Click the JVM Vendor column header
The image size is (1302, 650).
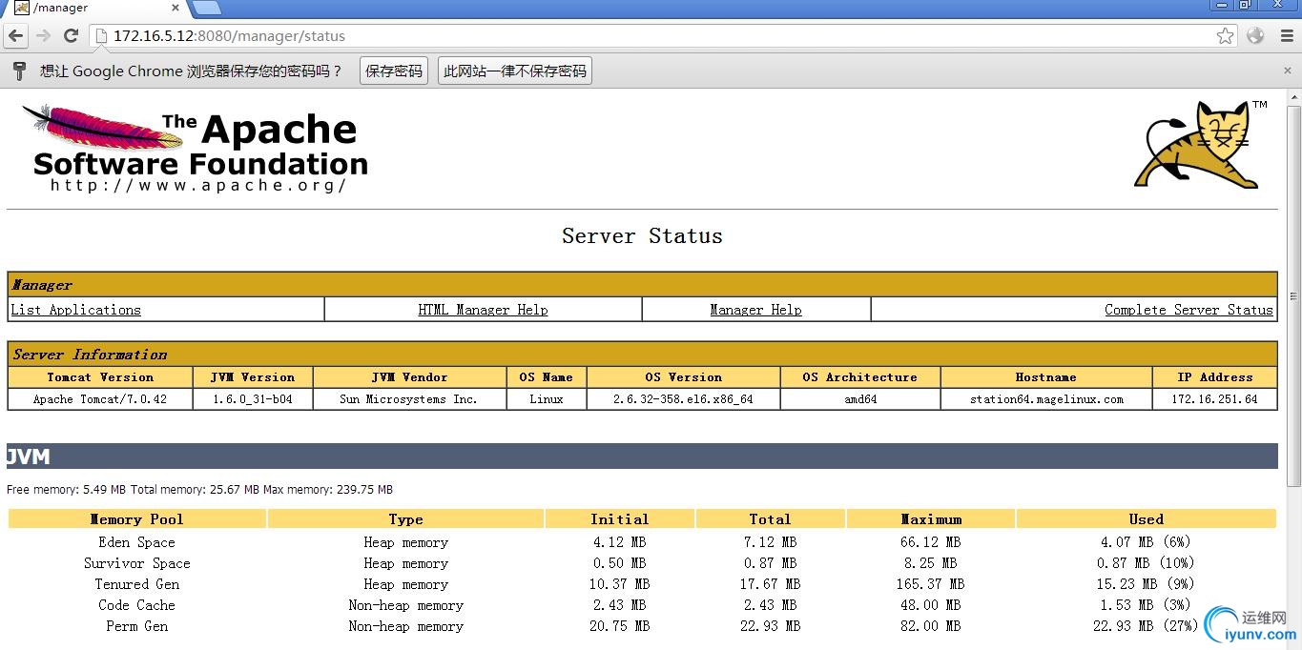(409, 377)
